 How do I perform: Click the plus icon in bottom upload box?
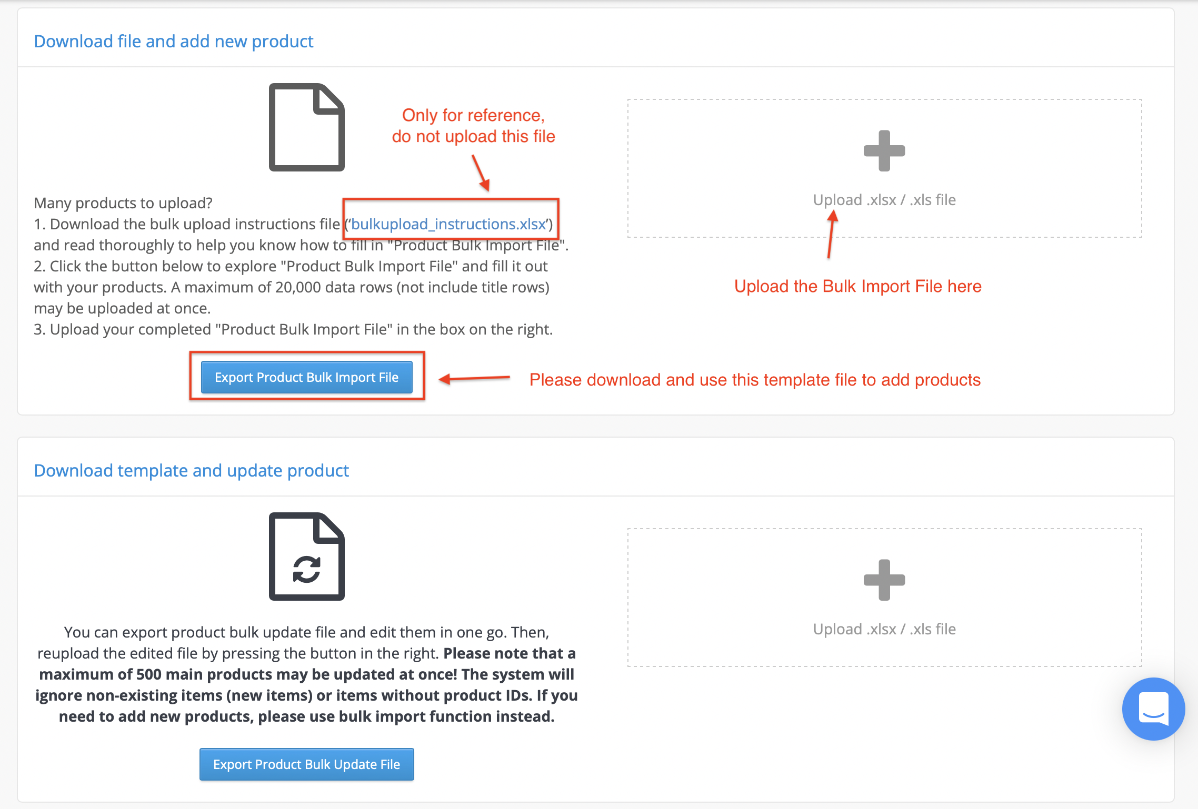[x=884, y=580]
